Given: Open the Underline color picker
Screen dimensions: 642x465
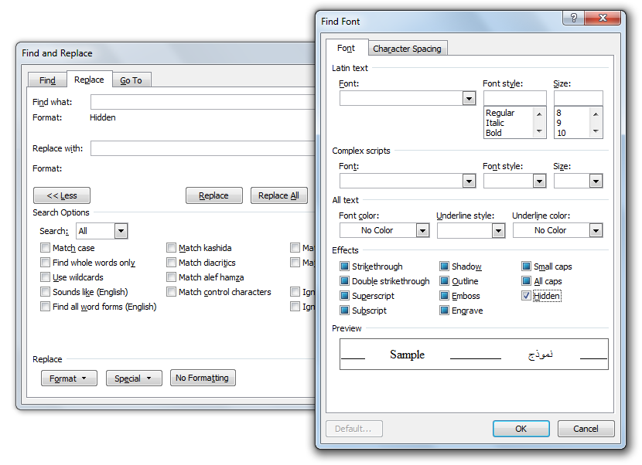Looking at the screenshot, I should click(596, 230).
